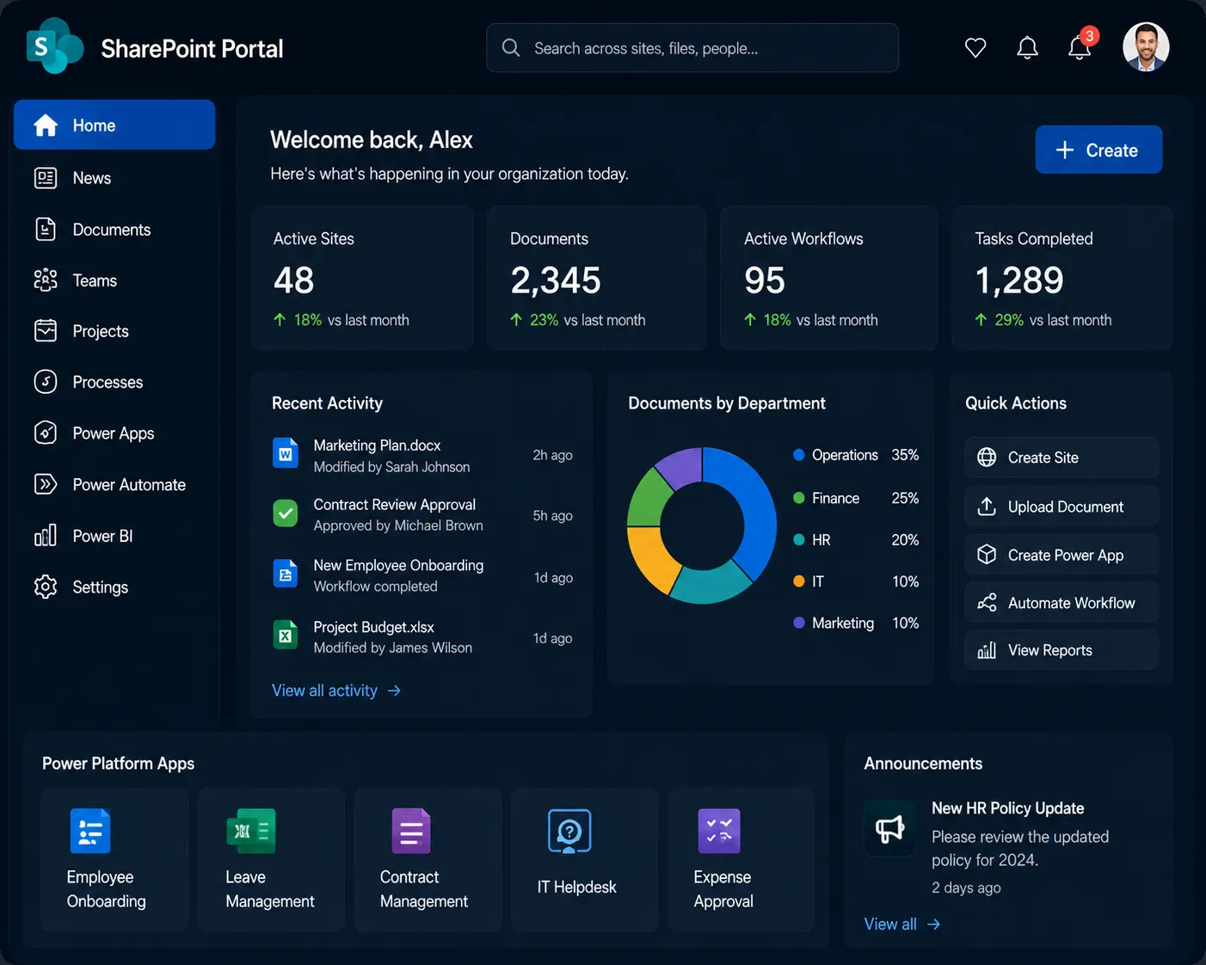Viewport: 1206px width, 965px height.
Task: Open the Active Workflows stat card
Action: pos(828,278)
